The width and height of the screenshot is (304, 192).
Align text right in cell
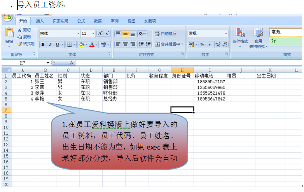[x=133, y=44]
